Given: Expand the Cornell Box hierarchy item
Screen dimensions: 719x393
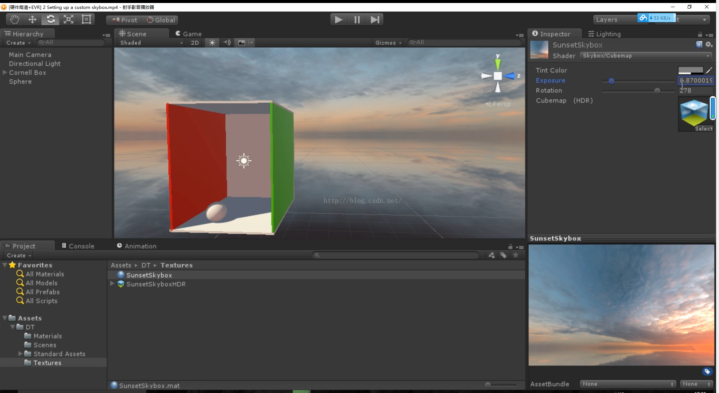Looking at the screenshot, I should [4, 73].
